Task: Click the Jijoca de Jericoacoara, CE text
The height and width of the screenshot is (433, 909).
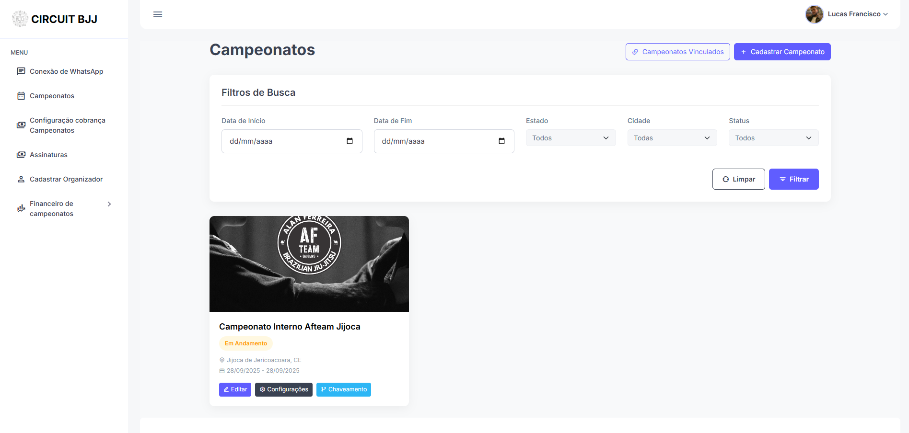Action: click(x=264, y=360)
